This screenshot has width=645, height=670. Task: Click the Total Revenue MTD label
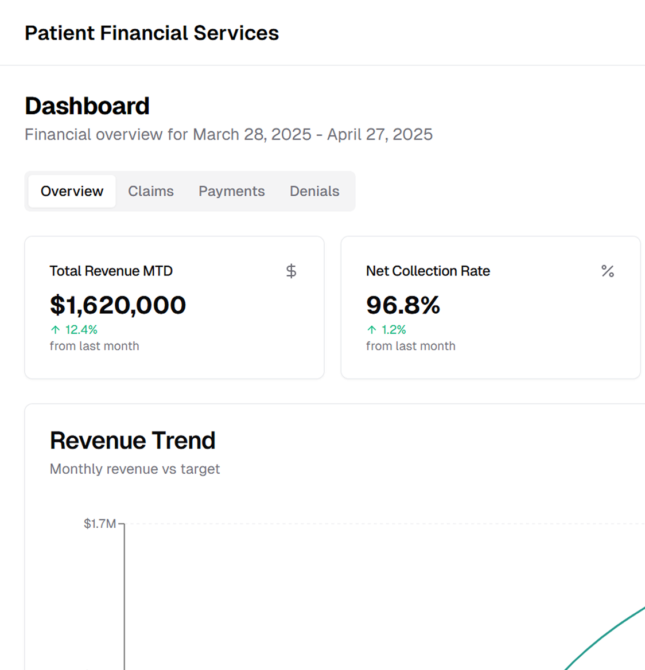click(x=111, y=271)
